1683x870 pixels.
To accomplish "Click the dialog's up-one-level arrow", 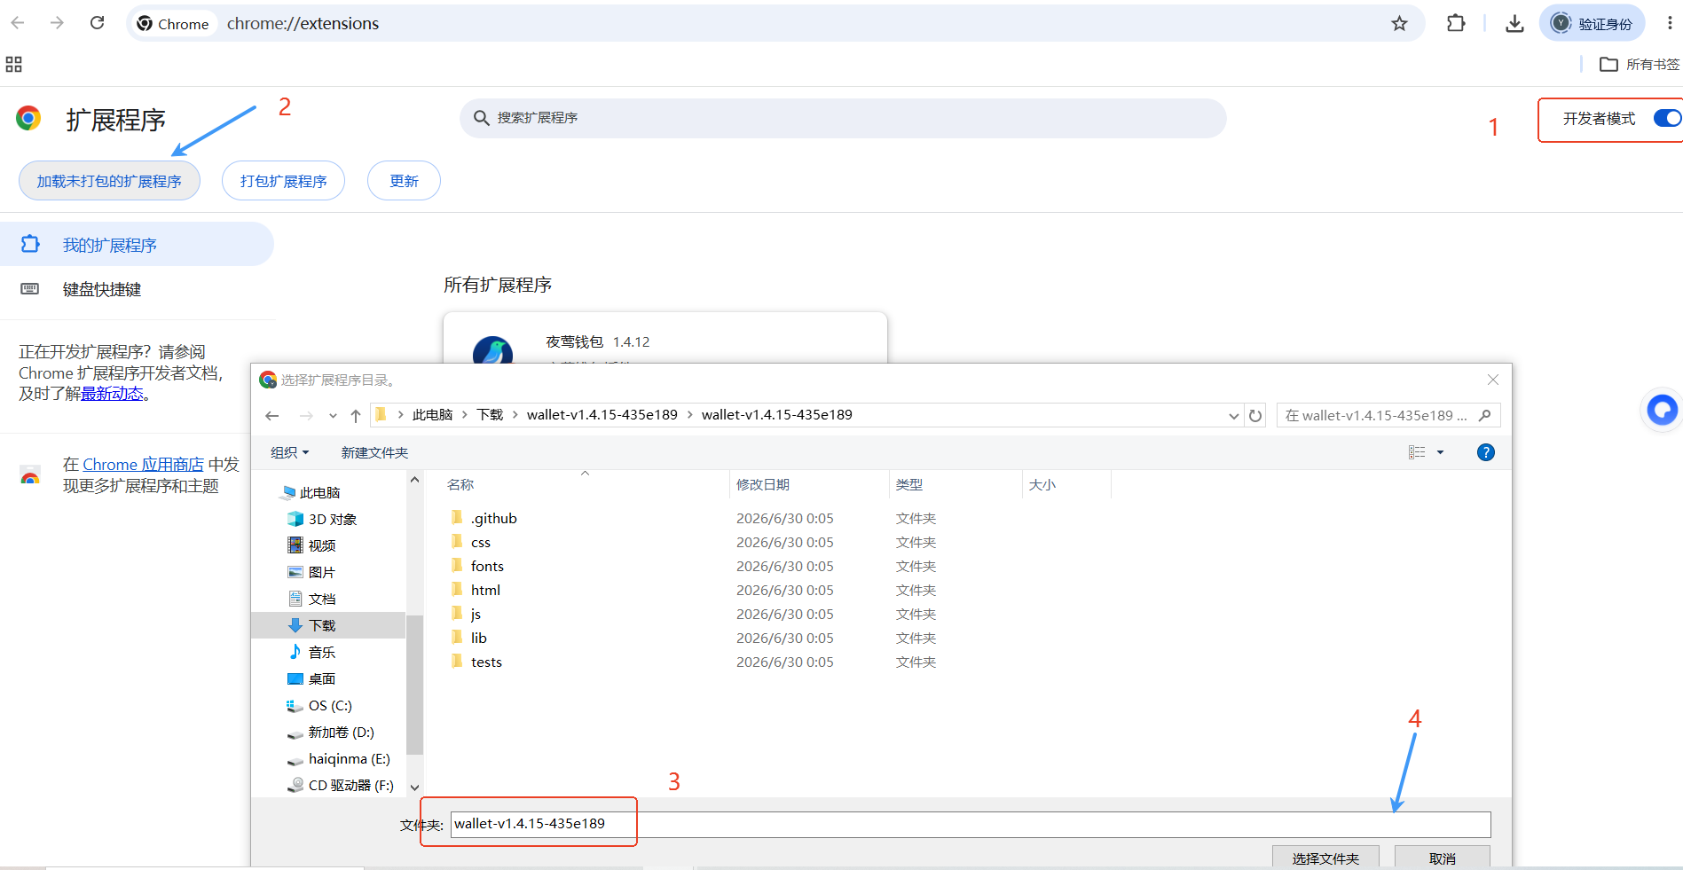I will point(355,415).
